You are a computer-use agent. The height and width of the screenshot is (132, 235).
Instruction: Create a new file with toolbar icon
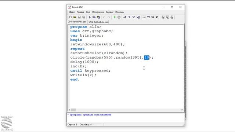click(70, 17)
